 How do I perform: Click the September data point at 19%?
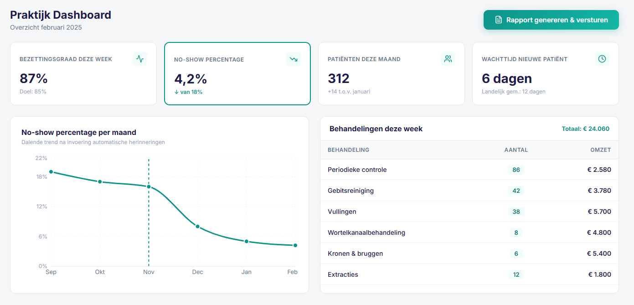point(51,172)
